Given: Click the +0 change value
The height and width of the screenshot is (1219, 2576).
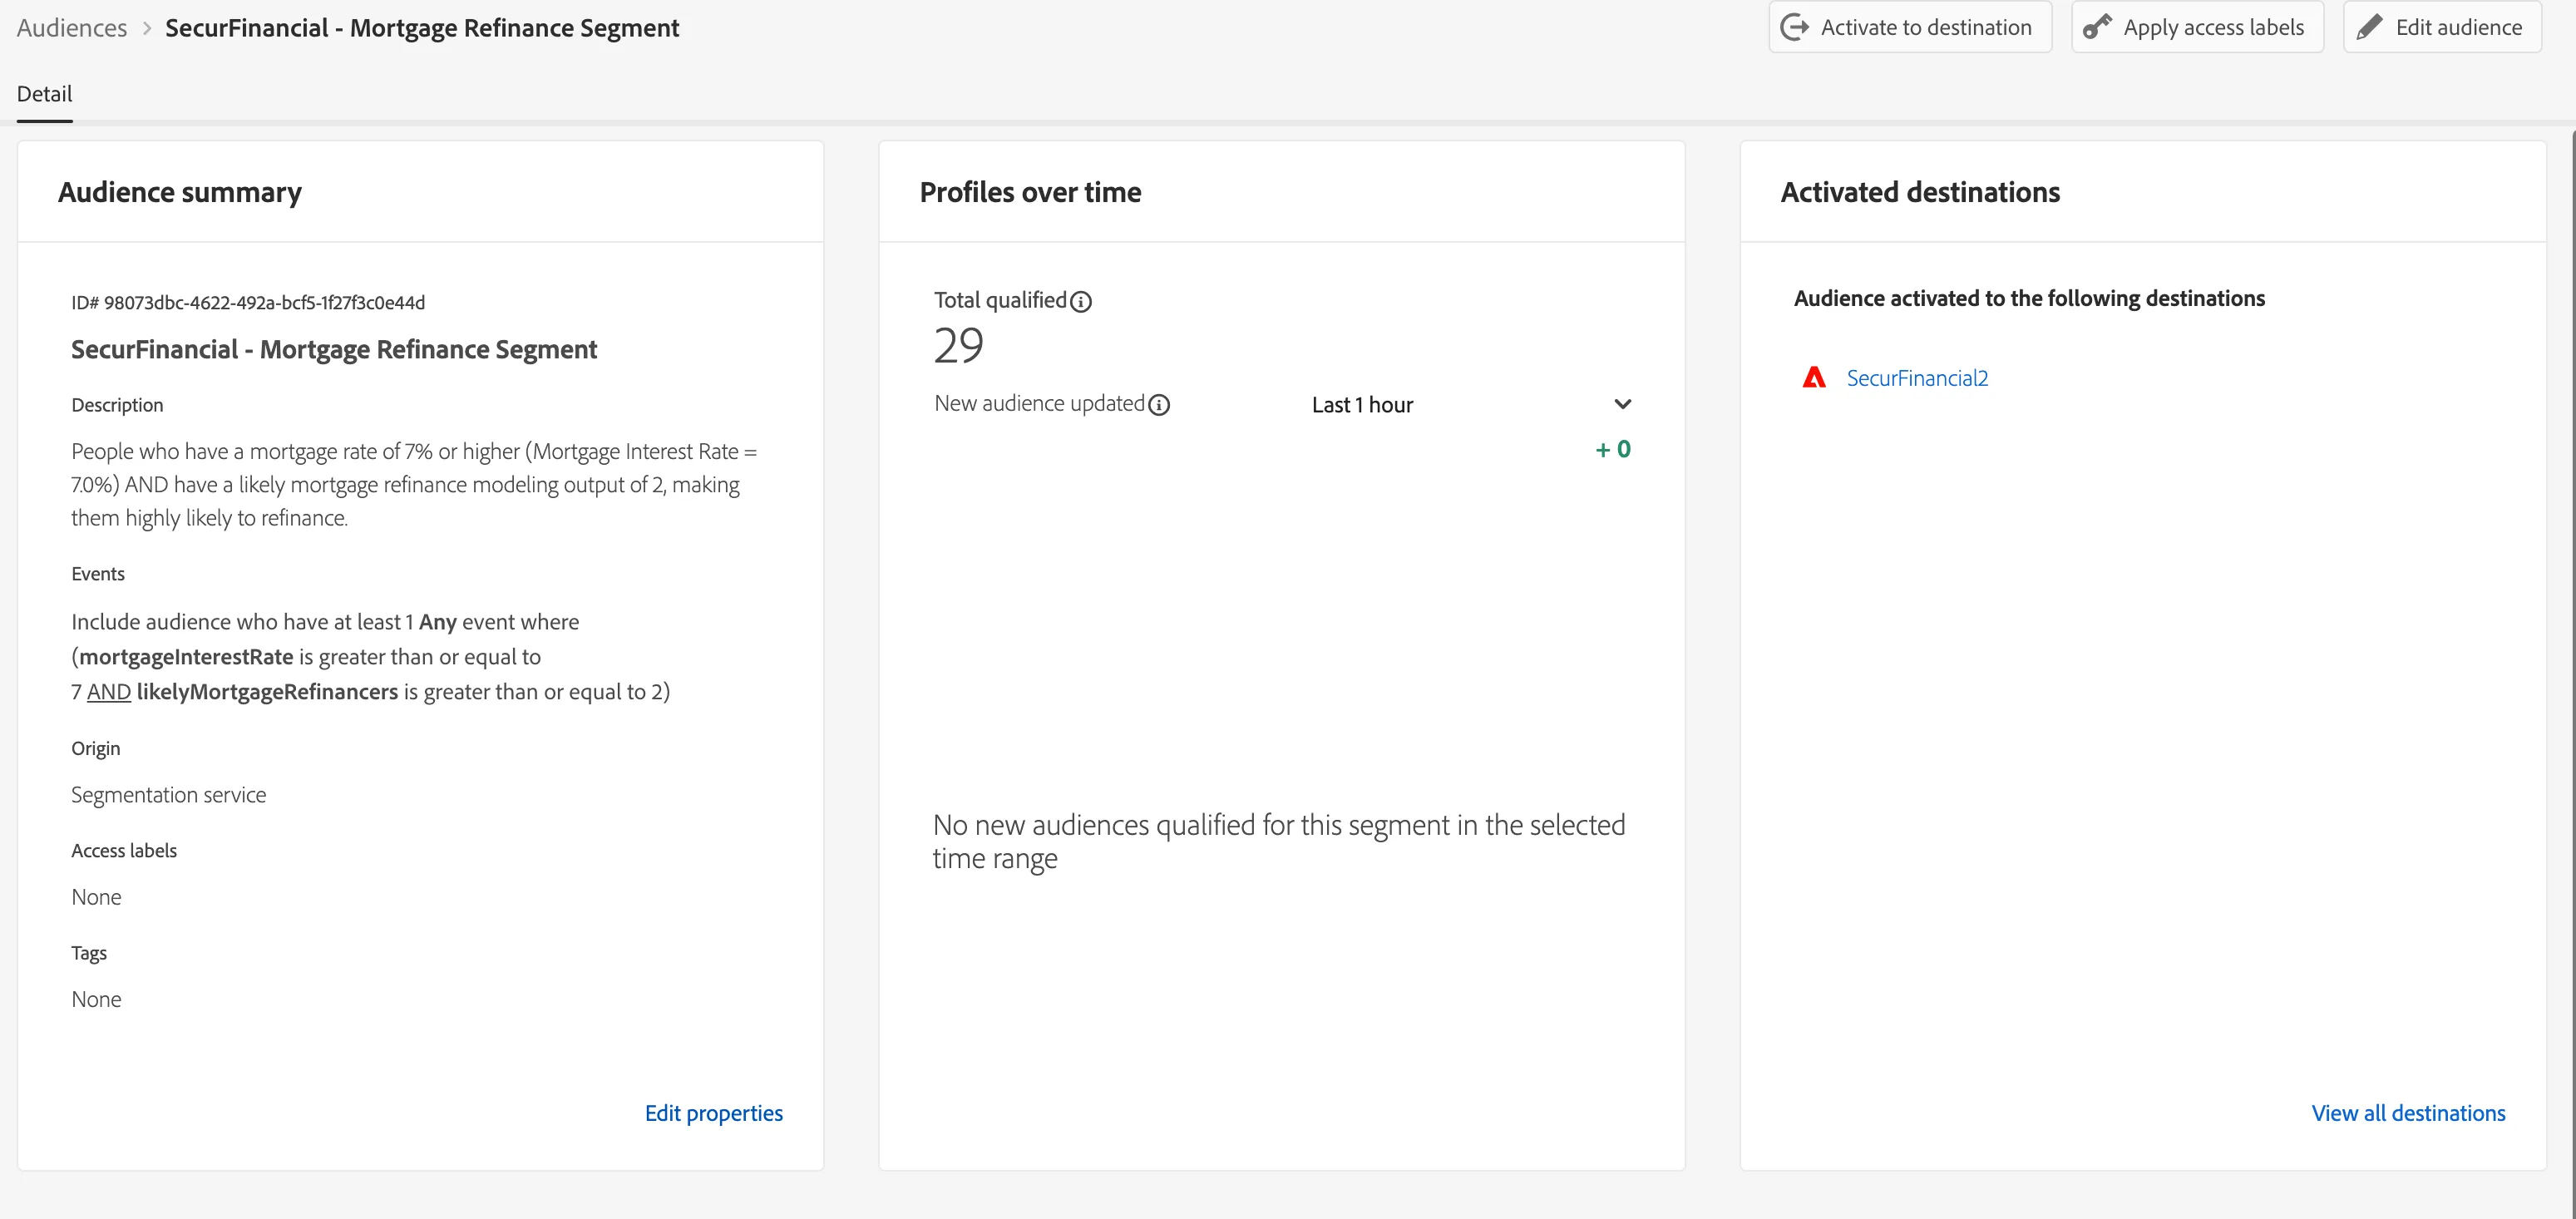Looking at the screenshot, I should tap(1613, 450).
